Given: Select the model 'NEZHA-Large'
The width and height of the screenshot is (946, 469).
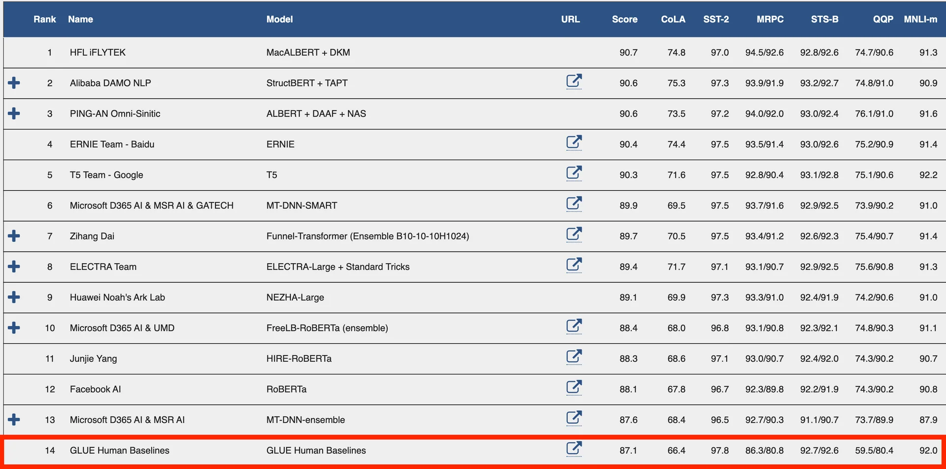Looking at the screenshot, I should (295, 297).
